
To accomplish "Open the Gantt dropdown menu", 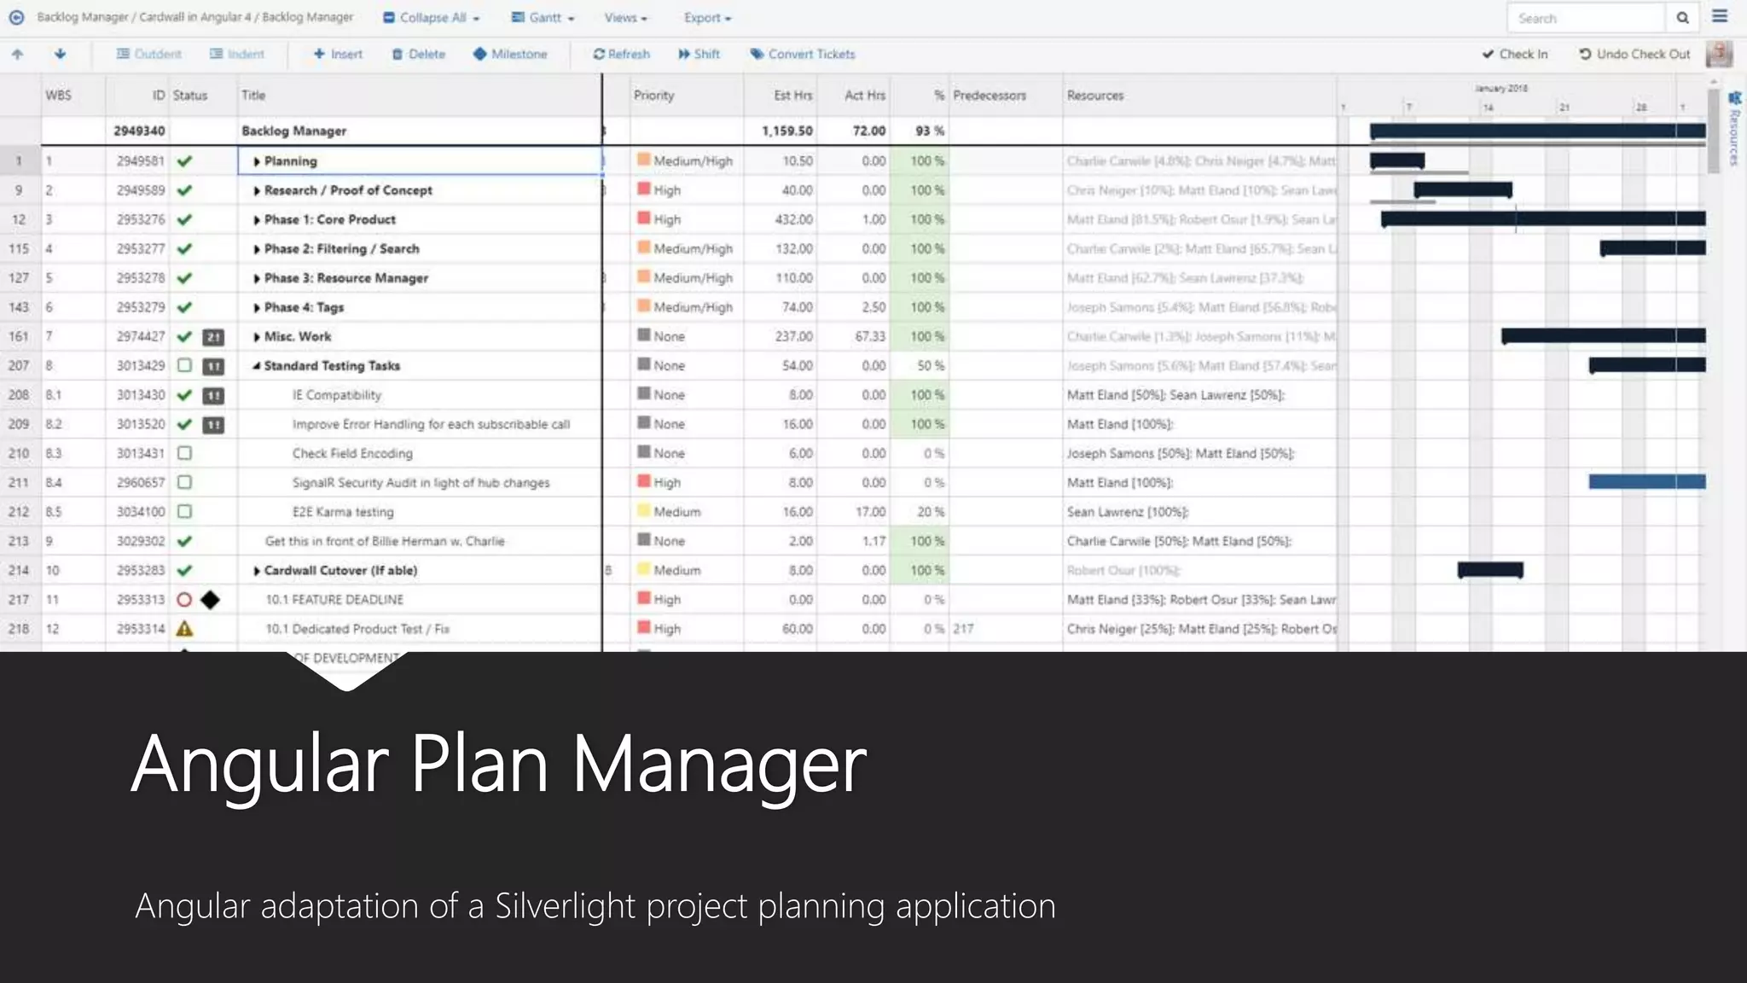I will coord(543,17).
